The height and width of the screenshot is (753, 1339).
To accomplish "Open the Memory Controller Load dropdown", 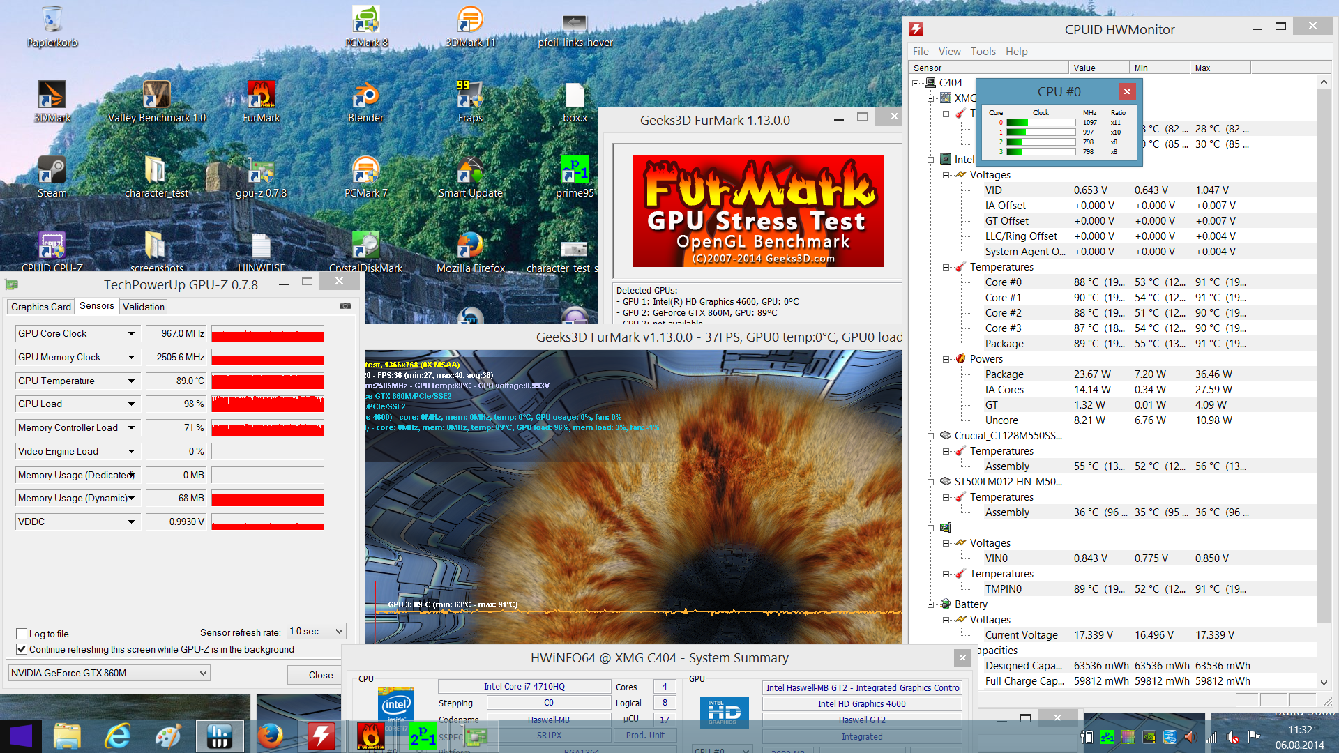I will tap(131, 427).
